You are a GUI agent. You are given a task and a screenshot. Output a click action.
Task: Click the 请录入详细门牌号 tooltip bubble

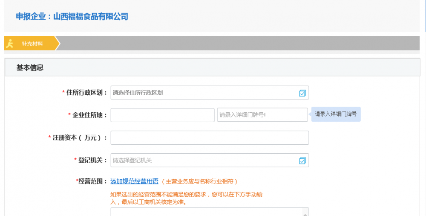tap(336, 114)
